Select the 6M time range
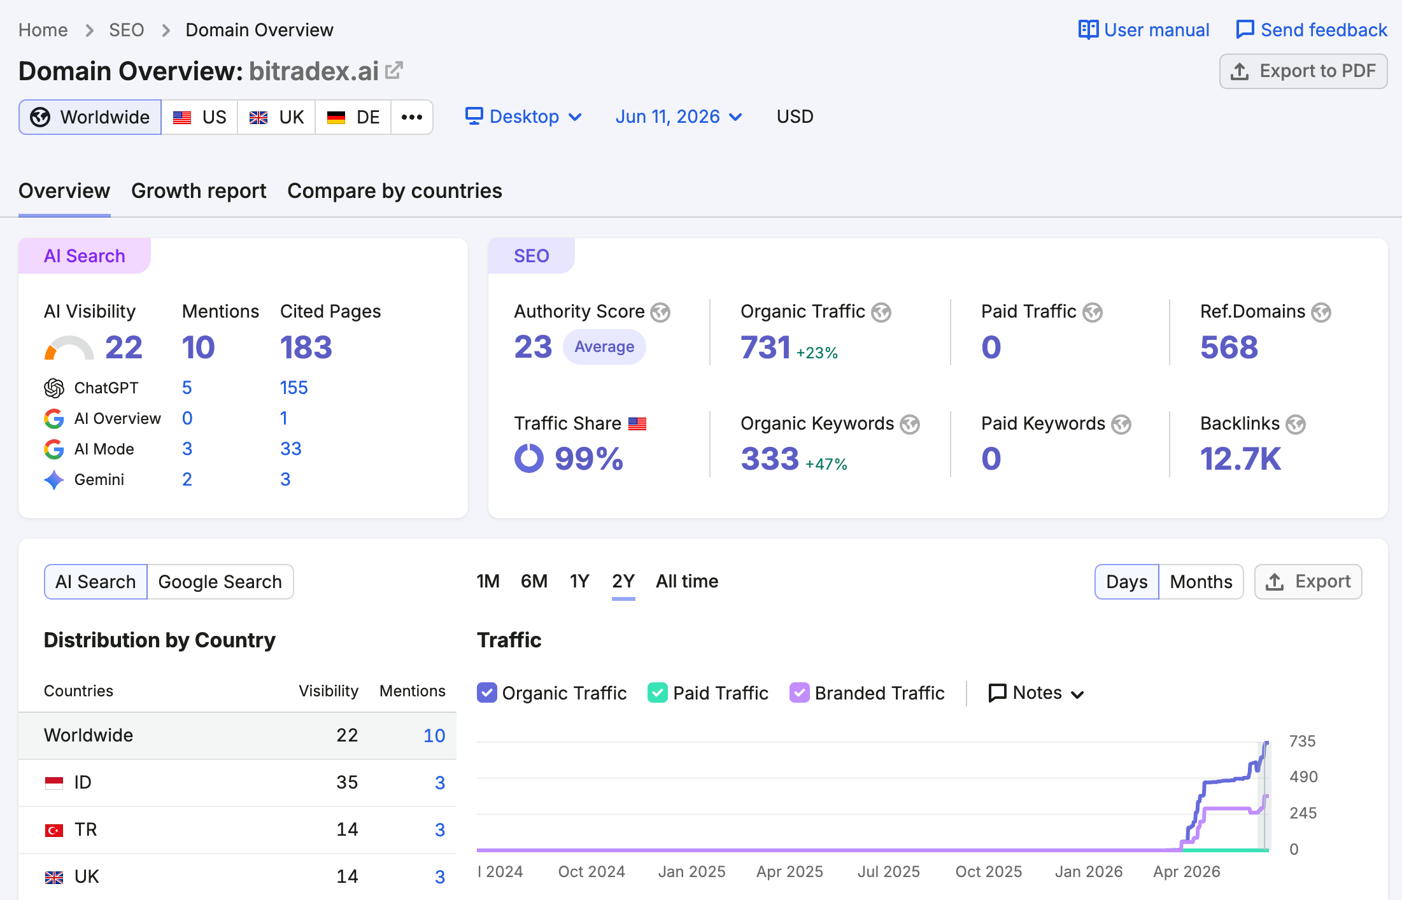The width and height of the screenshot is (1402, 900). click(x=534, y=581)
